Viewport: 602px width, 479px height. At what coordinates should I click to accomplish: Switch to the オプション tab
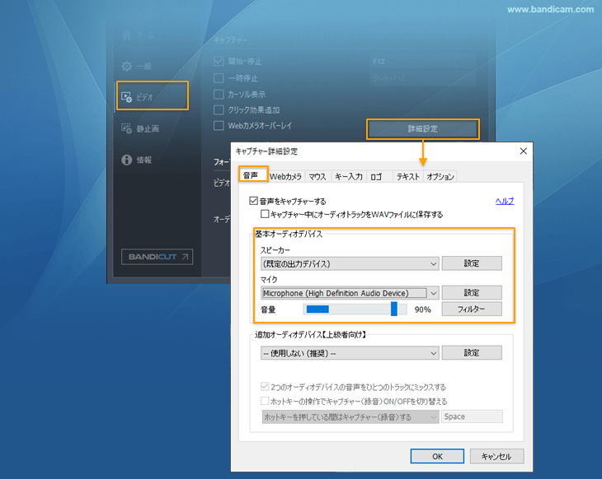440,177
